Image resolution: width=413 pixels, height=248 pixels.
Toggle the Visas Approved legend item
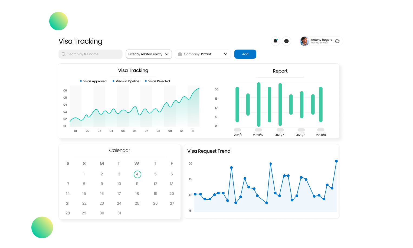pos(93,81)
